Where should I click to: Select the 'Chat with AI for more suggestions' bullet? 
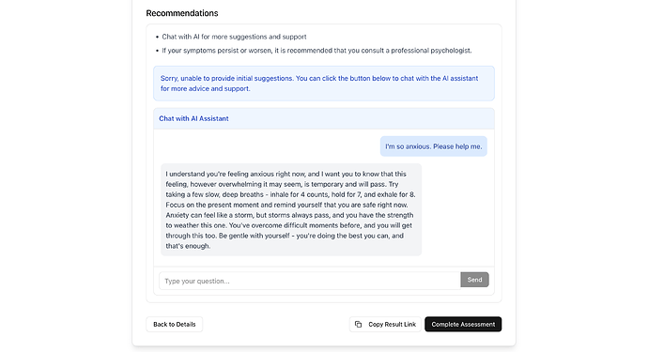point(234,37)
